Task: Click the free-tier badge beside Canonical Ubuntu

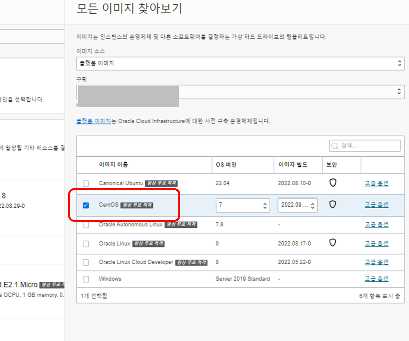Action: (x=161, y=183)
